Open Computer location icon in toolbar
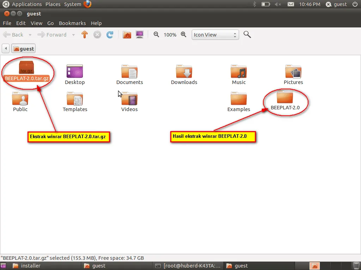Screen dimensions: 361x270 (x=140, y=35)
